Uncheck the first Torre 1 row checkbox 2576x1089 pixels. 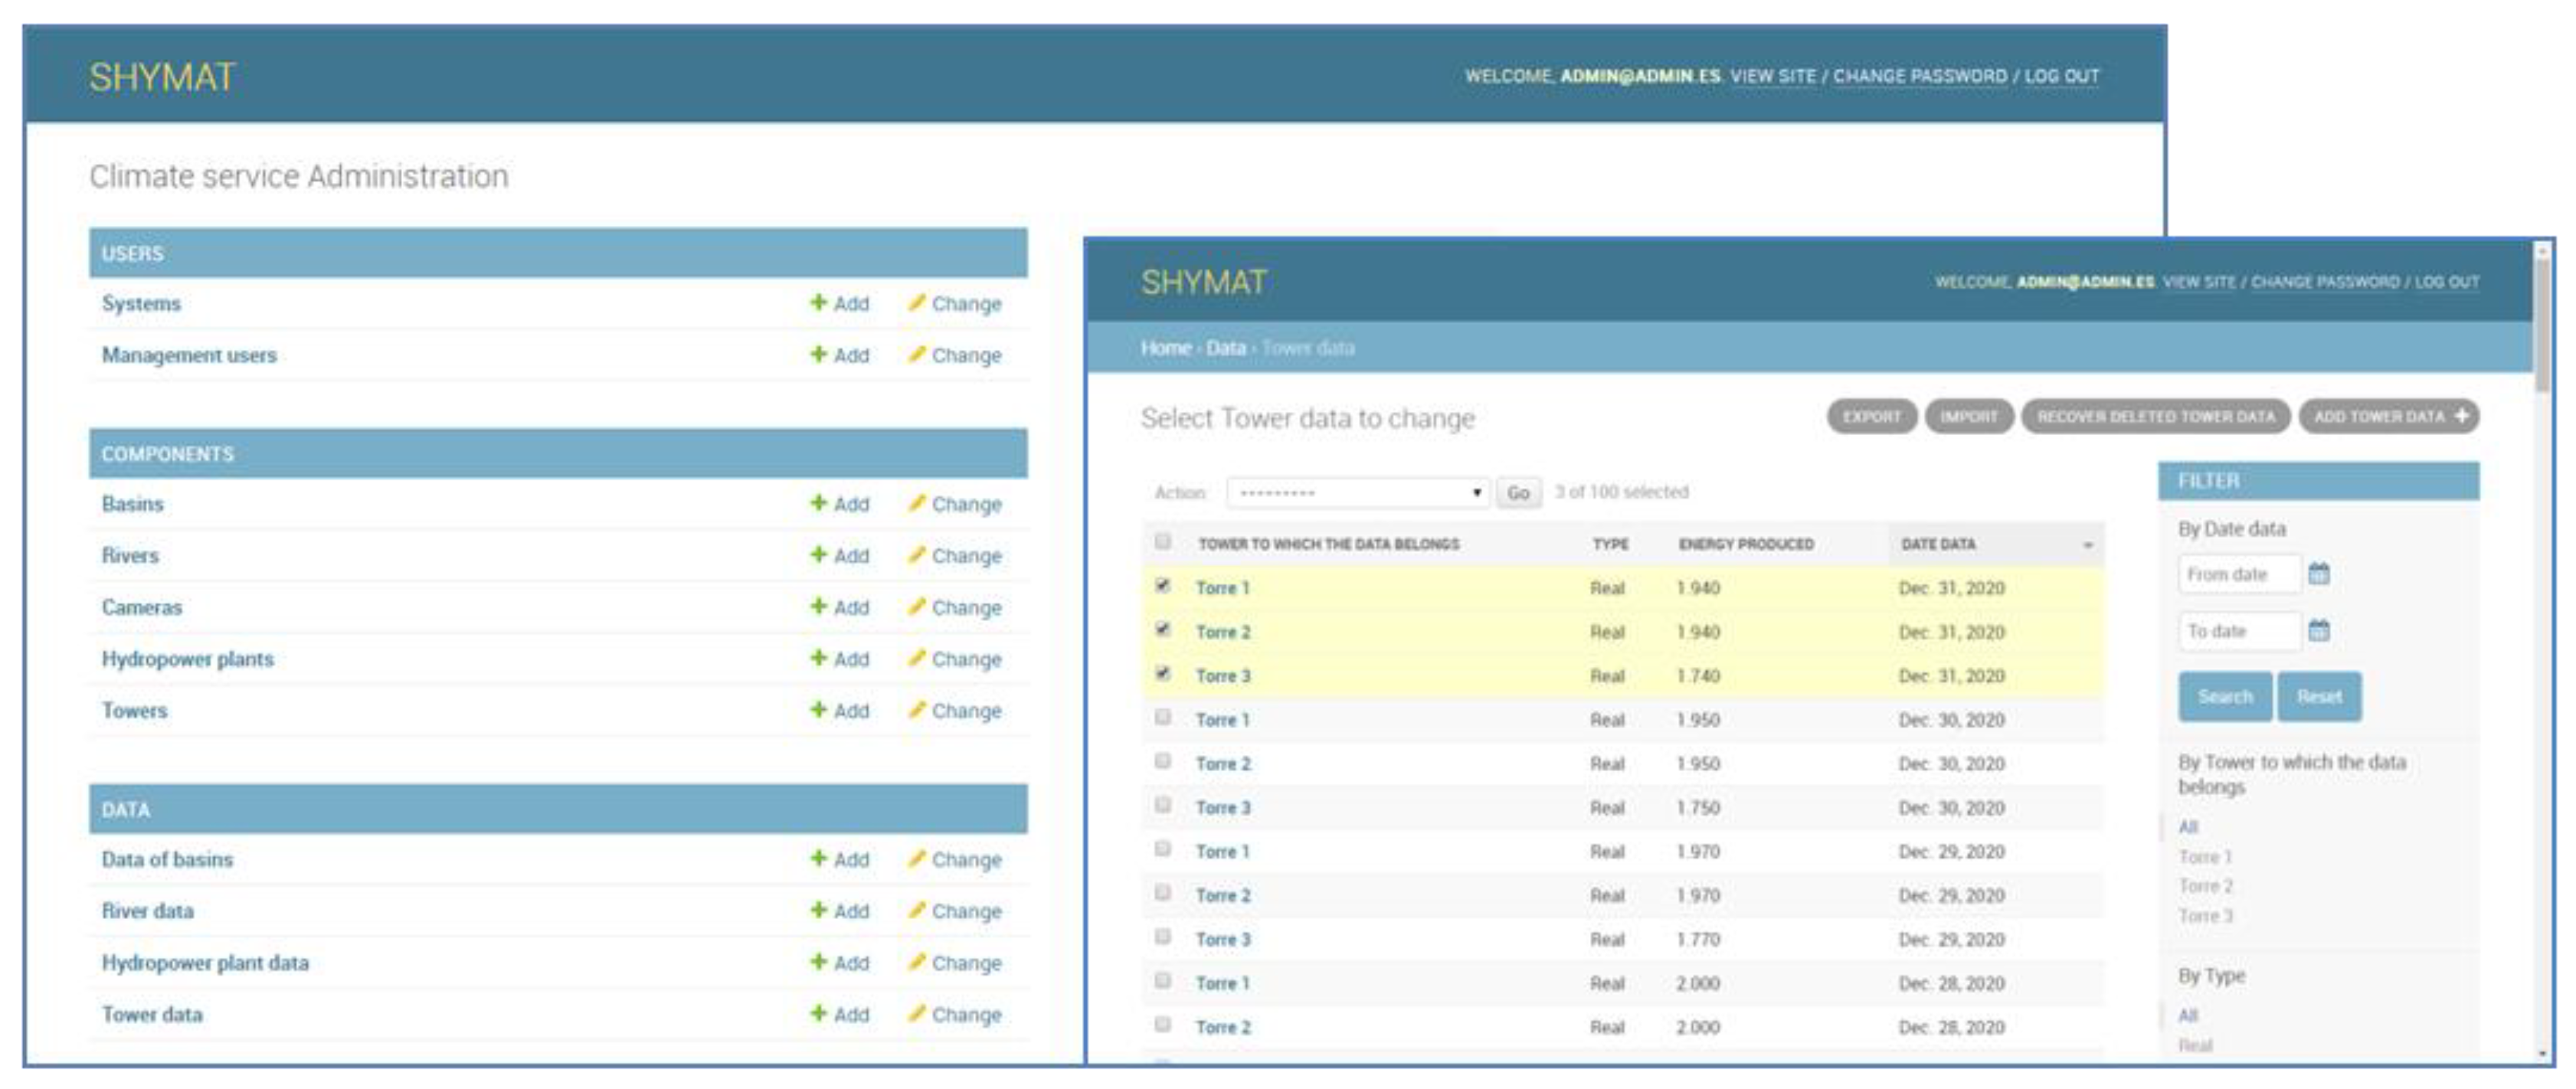(x=1162, y=586)
